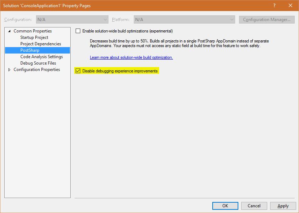
Task: Select Common Properties label in tree
Action: coord(32,31)
